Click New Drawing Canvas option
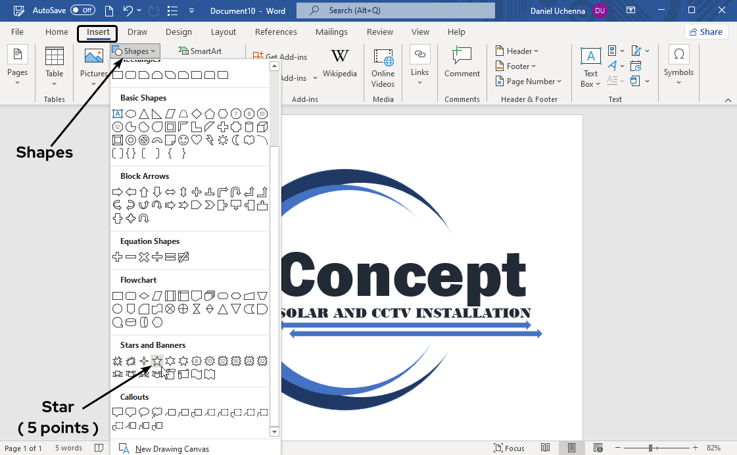Viewport: 737px width, 455px height. pos(172,449)
